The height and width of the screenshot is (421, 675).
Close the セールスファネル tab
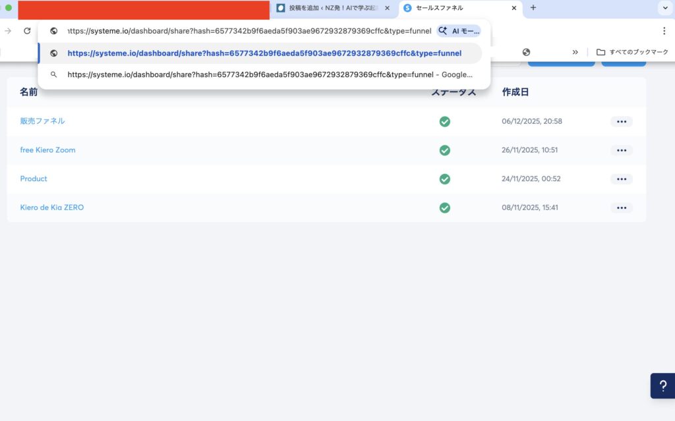pyautogui.click(x=514, y=8)
